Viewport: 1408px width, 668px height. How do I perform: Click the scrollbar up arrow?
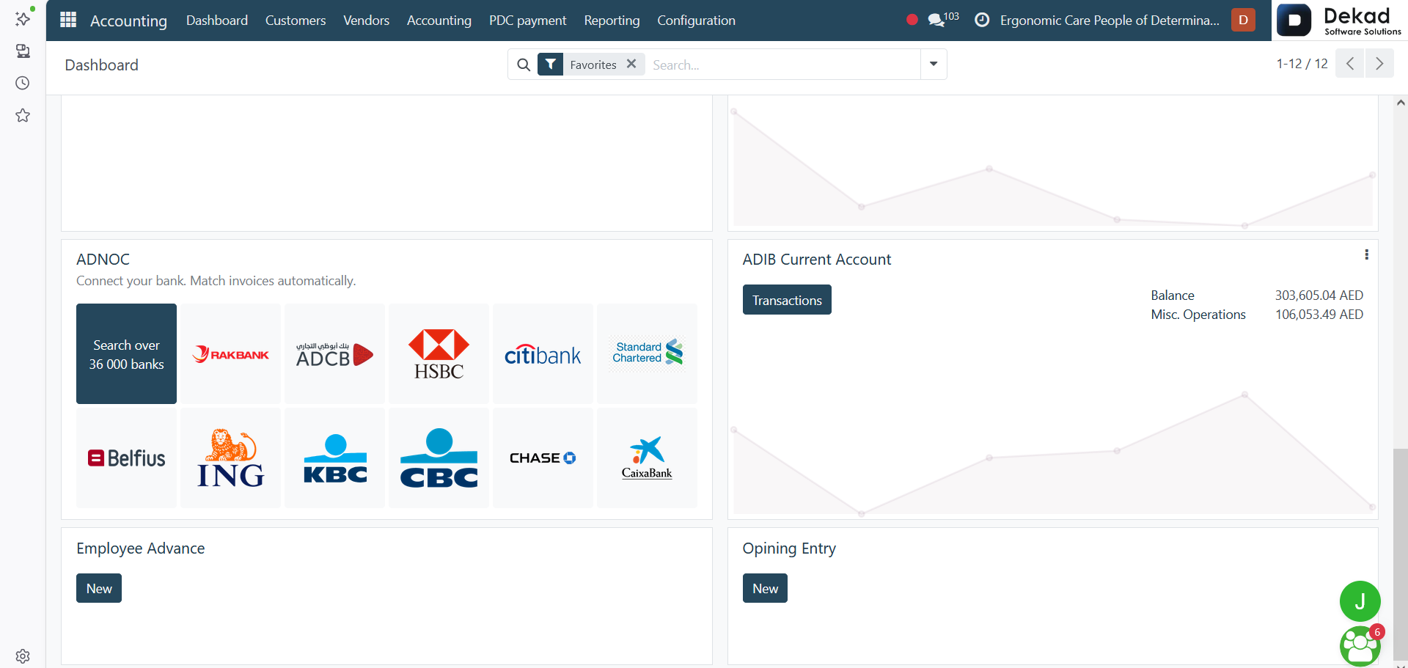(x=1401, y=103)
